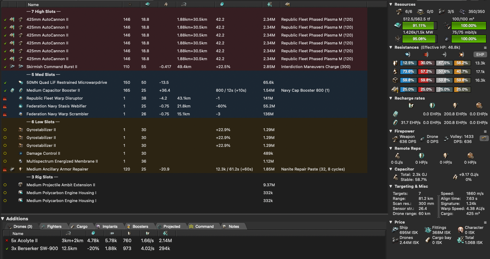Click the Skirmish Command Burst II module icon
The image size is (490, 259).
pyautogui.click(x=21, y=67)
